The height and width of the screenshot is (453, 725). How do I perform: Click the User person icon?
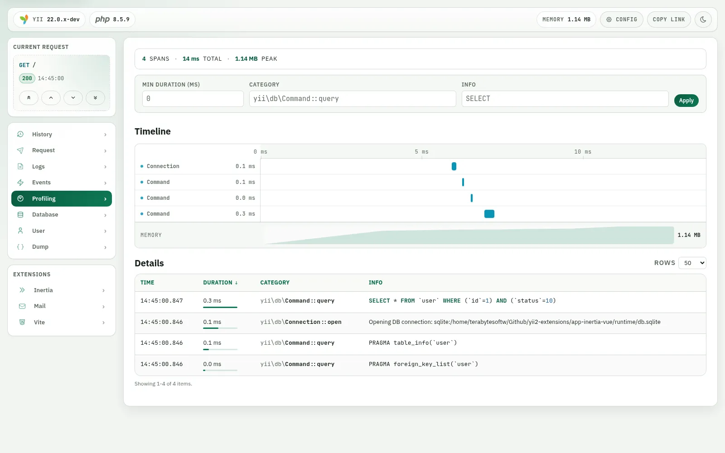tap(20, 231)
